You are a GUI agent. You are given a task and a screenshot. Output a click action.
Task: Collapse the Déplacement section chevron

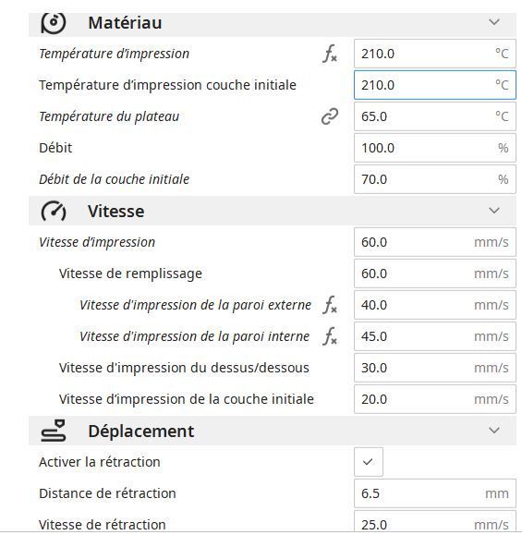[494, 431]
